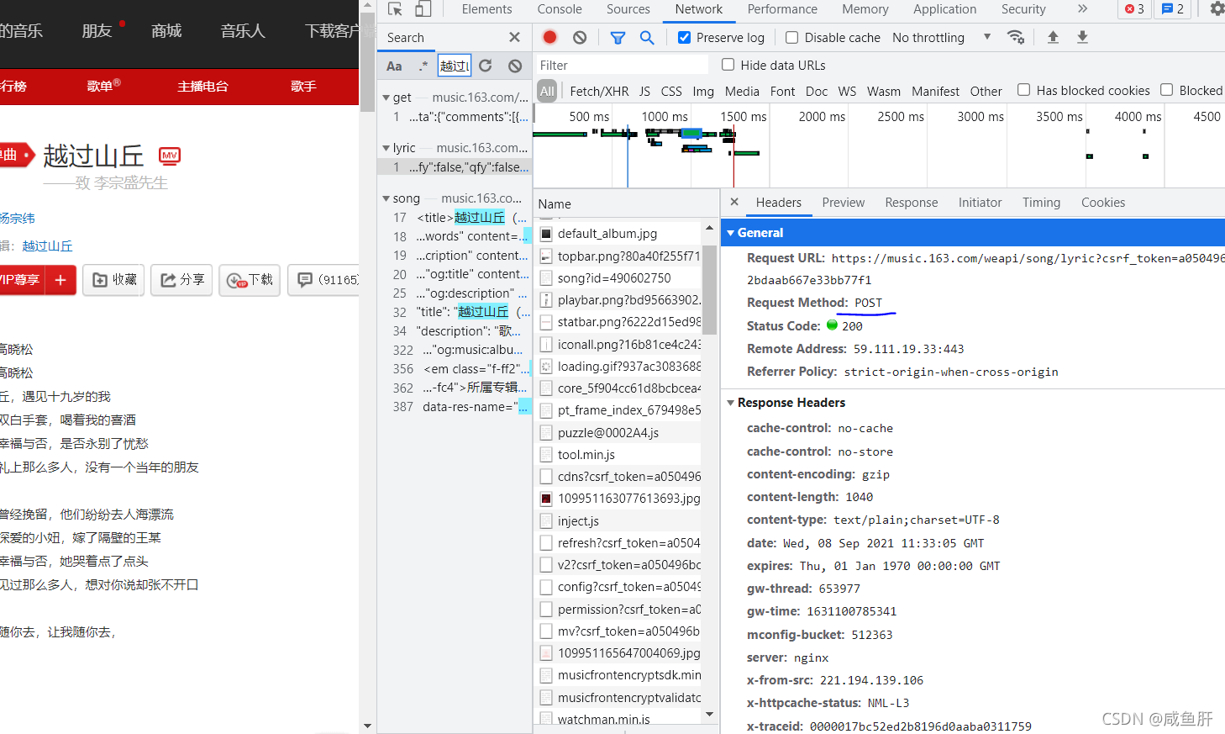Filter requests by JS type
This screenshot has width=1225, height=734.
point(644,91)
